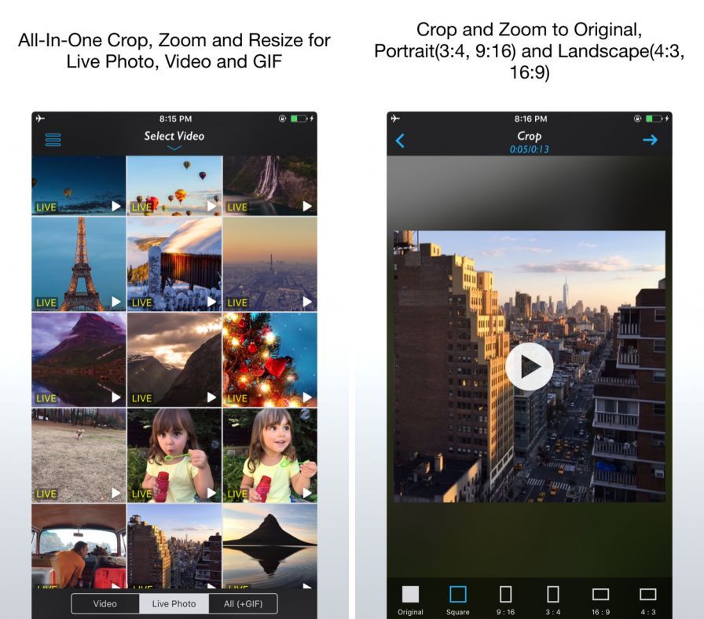Open the title dropdown under Select Video
The height and width of the screenshot is (619, 704).
click(x=171, y=149)
